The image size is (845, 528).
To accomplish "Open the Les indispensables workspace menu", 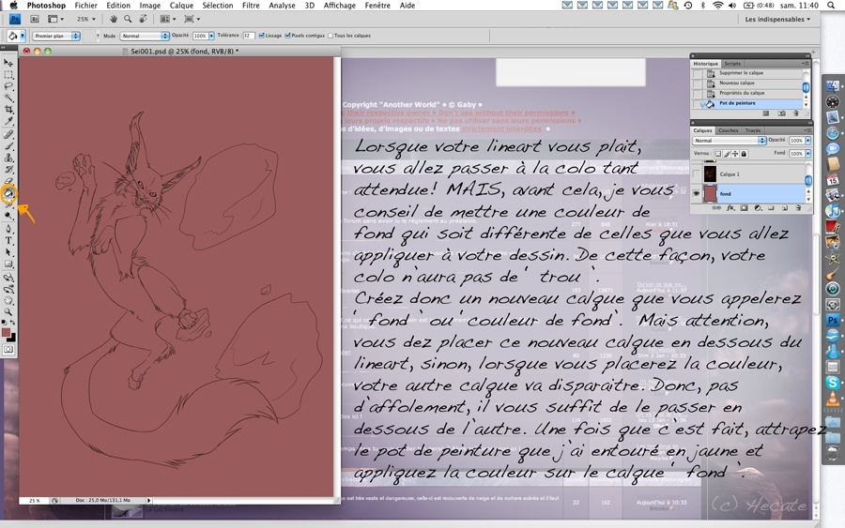I will [777, 19].
